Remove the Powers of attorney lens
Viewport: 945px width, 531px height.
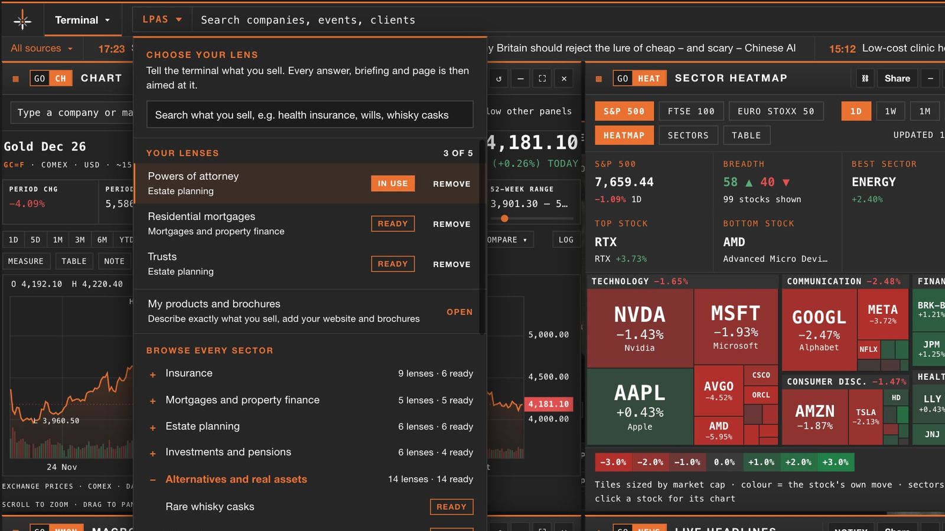(x=452, y=183)
